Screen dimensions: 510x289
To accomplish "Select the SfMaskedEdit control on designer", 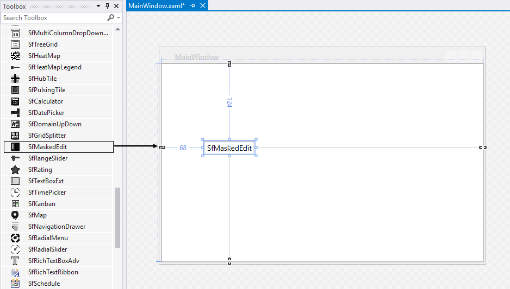I will pos(229,148).
